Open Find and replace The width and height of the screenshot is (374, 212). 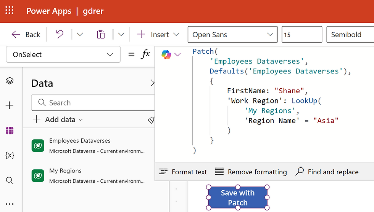tap(327, 172)
